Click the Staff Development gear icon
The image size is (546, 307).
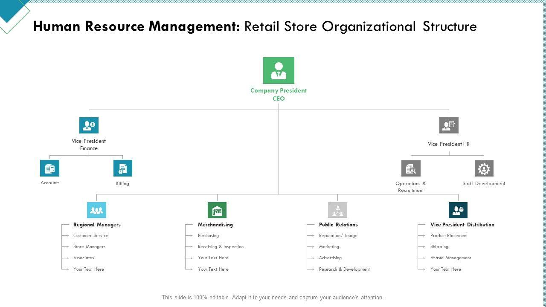tap(484, 168)
